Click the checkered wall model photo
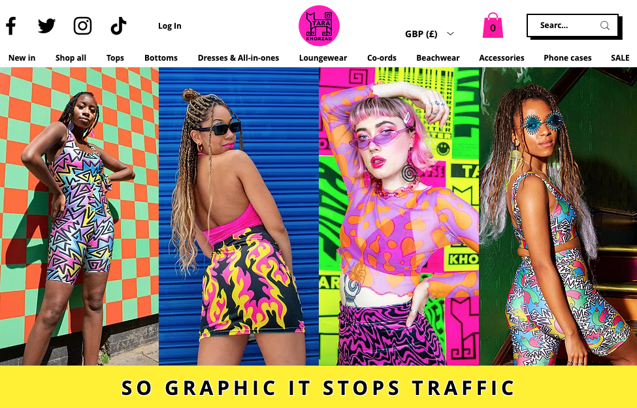637x408 pixels. click(79, 216)
